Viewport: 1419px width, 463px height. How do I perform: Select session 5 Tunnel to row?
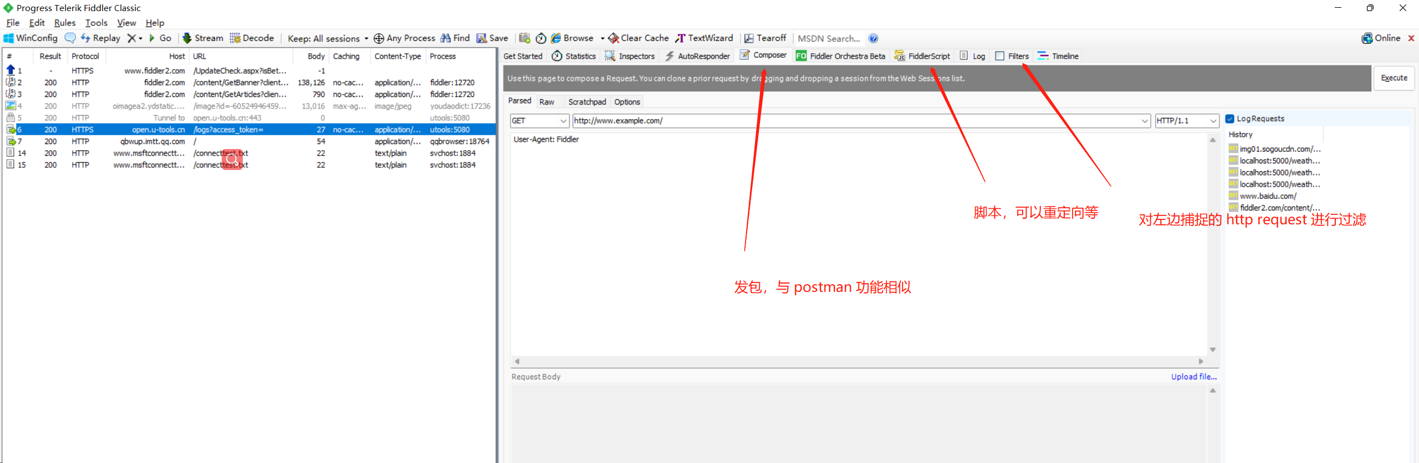[x=248, y=118]
